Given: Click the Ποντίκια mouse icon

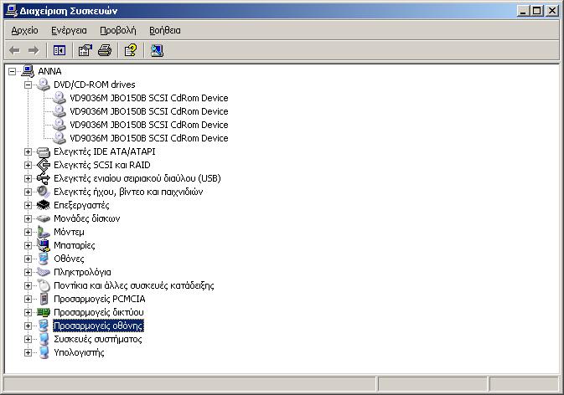Looking at the screenshot, I should coord(44,286).
